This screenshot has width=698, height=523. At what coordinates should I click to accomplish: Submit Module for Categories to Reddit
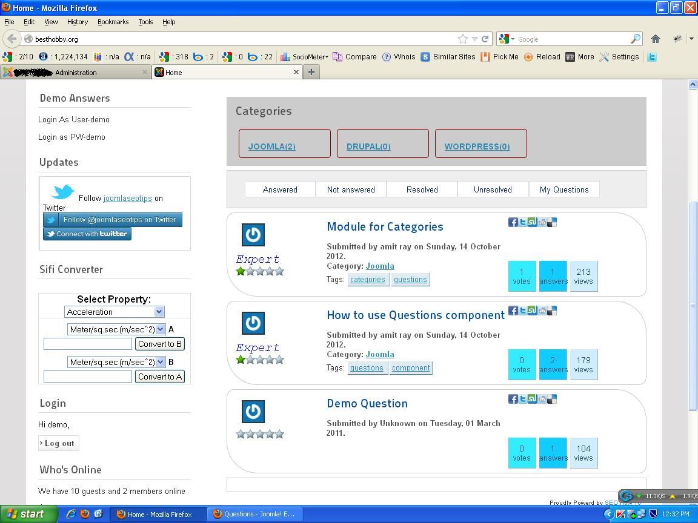[542, 222]
